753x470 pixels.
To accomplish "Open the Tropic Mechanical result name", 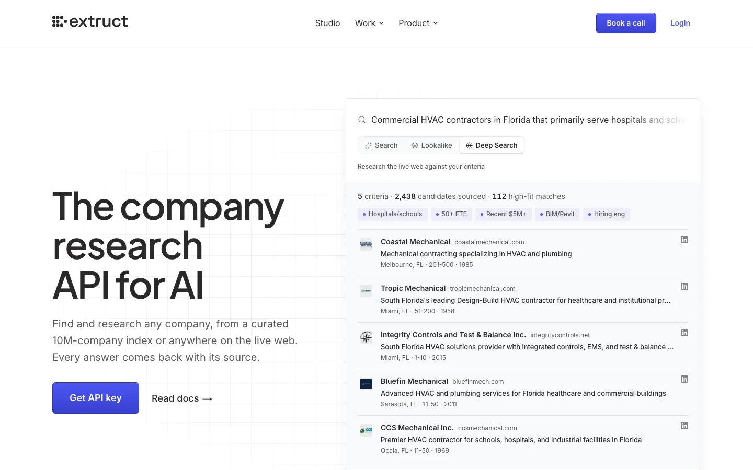I will coord(413,288).
